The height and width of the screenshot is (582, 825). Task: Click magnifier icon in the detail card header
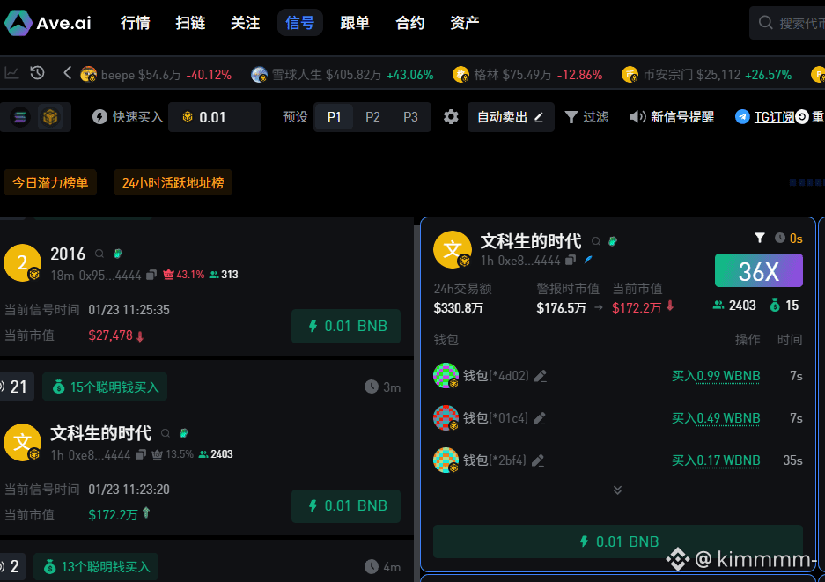tap(596, 241)
